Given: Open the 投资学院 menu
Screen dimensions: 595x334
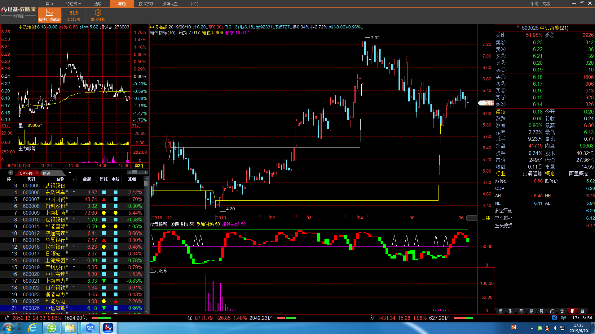Looking at the screenshot, I should [146, 4].
